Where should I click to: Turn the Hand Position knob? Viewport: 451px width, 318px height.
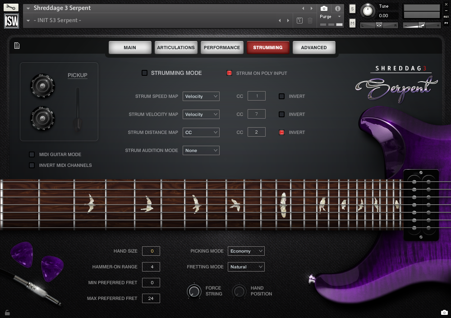[x=239, y=291]
